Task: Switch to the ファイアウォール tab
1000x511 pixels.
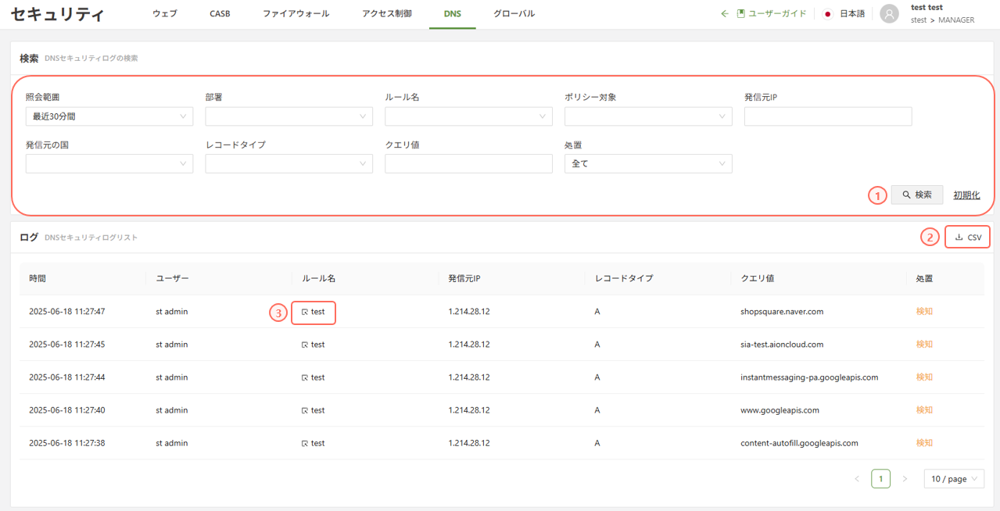Action: tap(296, 14)
